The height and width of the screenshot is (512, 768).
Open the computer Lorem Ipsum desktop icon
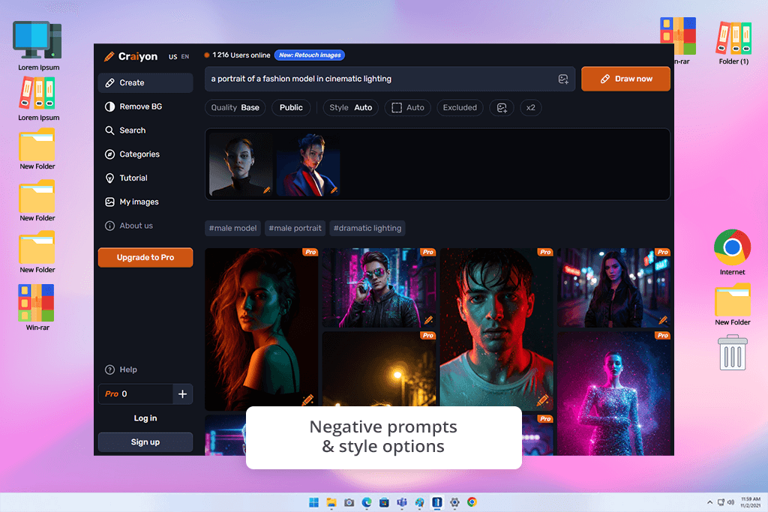point(38,46)
